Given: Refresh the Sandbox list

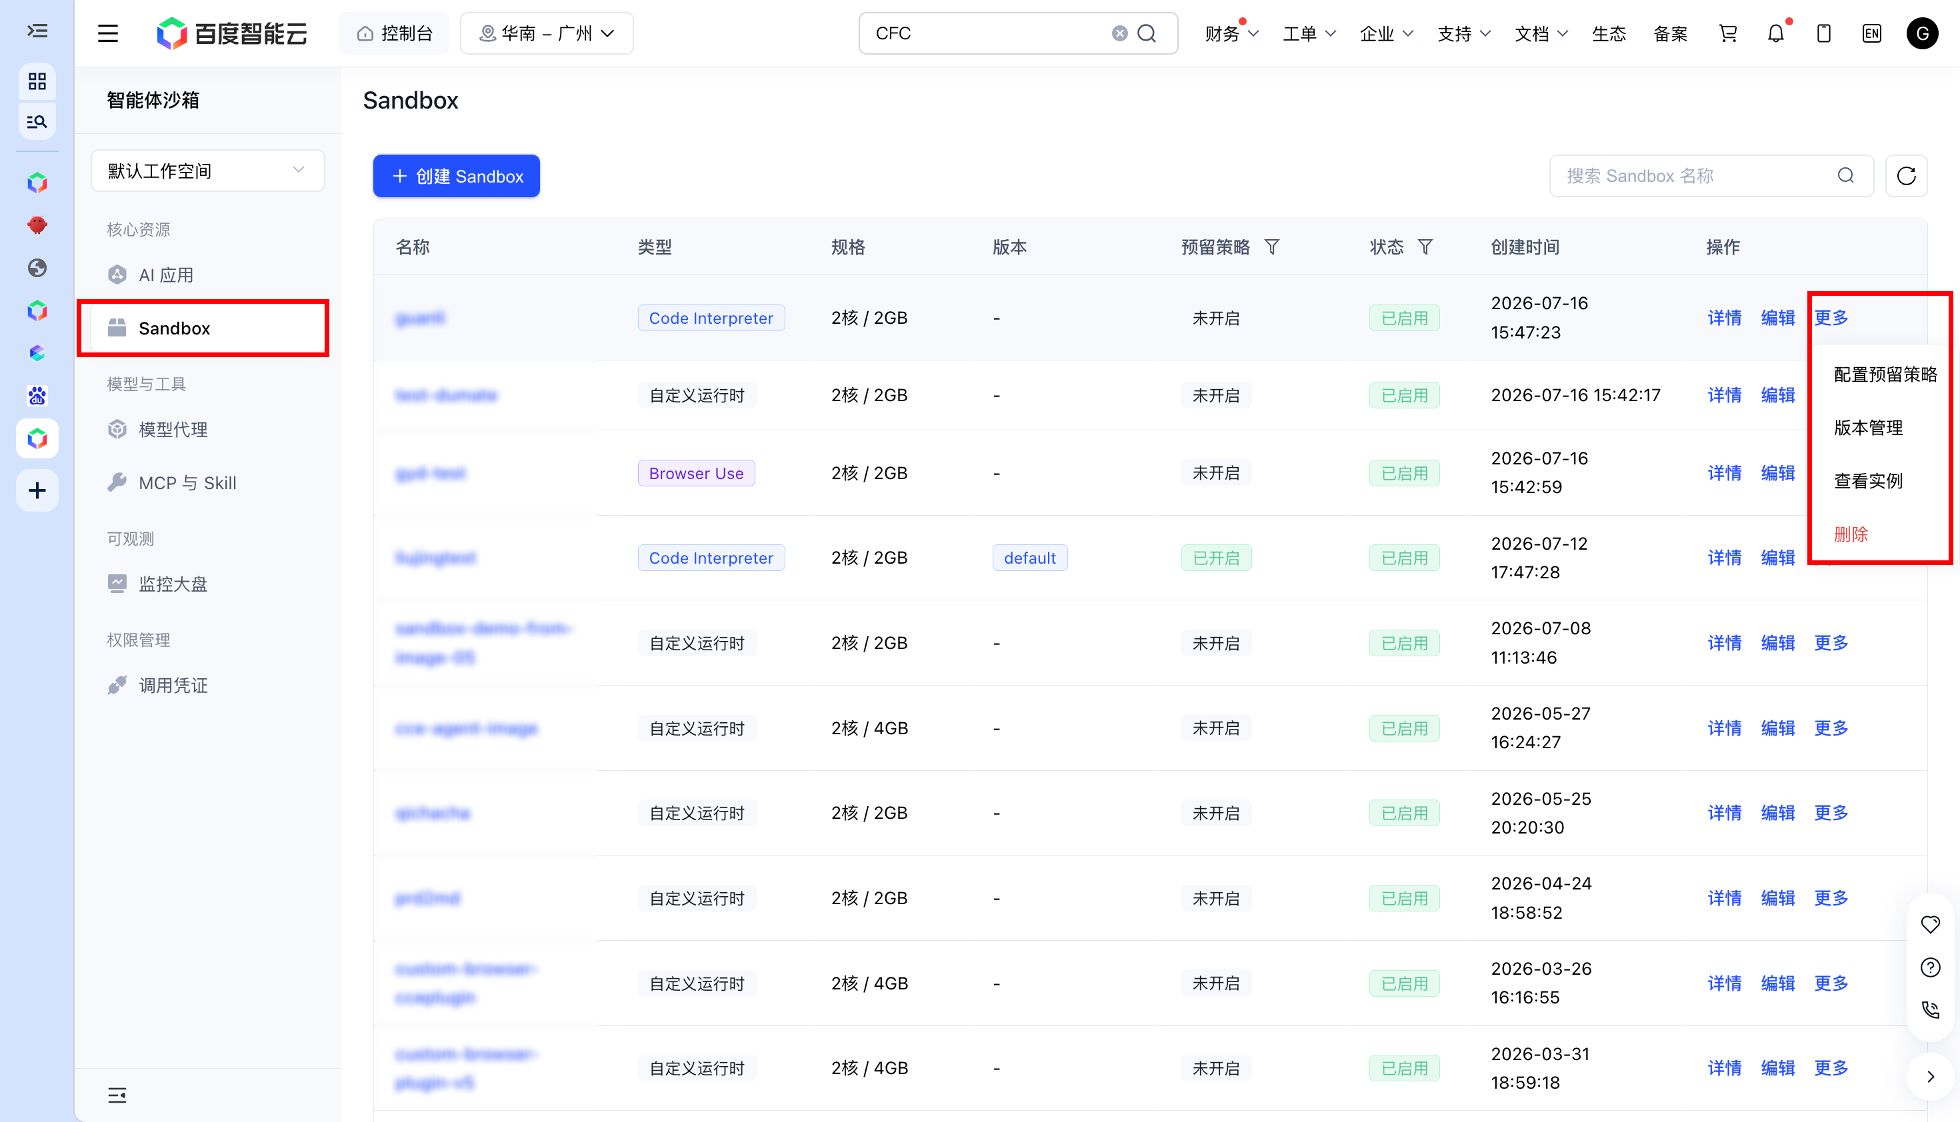Looking at the screenshot, I should (x=1906, y=176).
